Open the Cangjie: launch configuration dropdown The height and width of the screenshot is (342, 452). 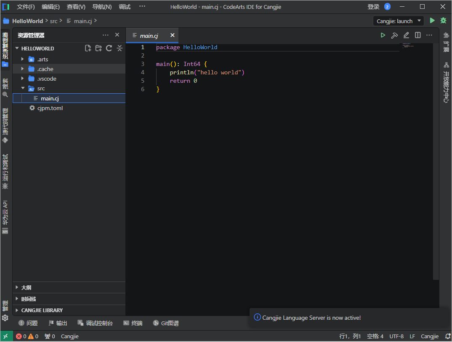pos(399,21)
